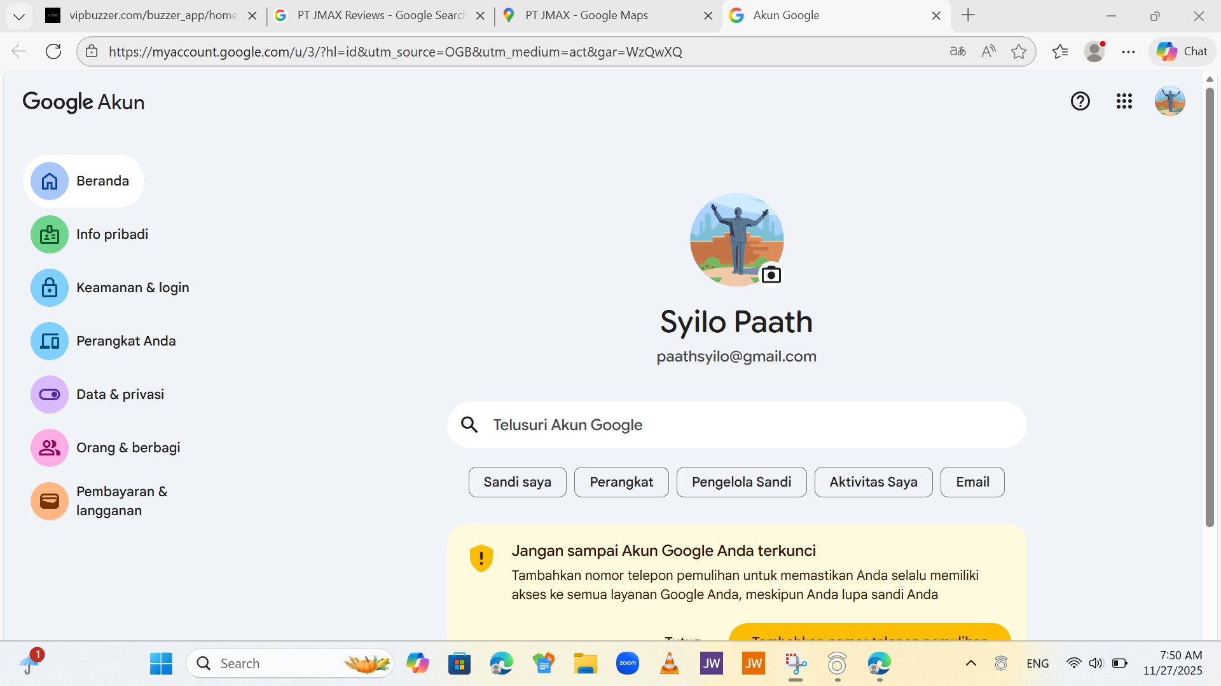Expand system tray hidden icons chevron
The image size is (1221, 686).
[970, 663]
